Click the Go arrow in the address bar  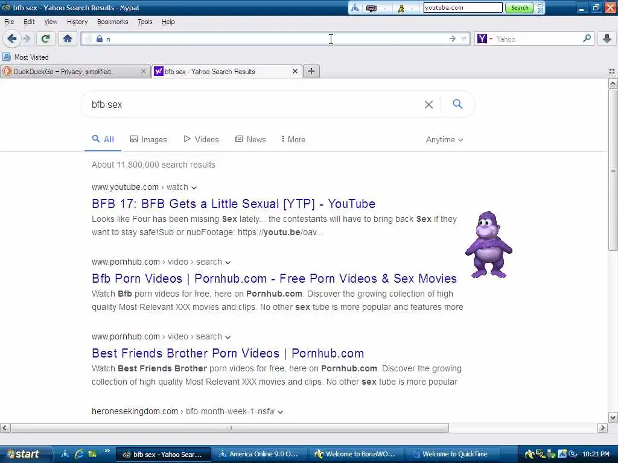click(452, 39)
